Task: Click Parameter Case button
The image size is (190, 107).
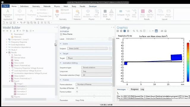Action: pyautogui.click(x=44, y=16)
